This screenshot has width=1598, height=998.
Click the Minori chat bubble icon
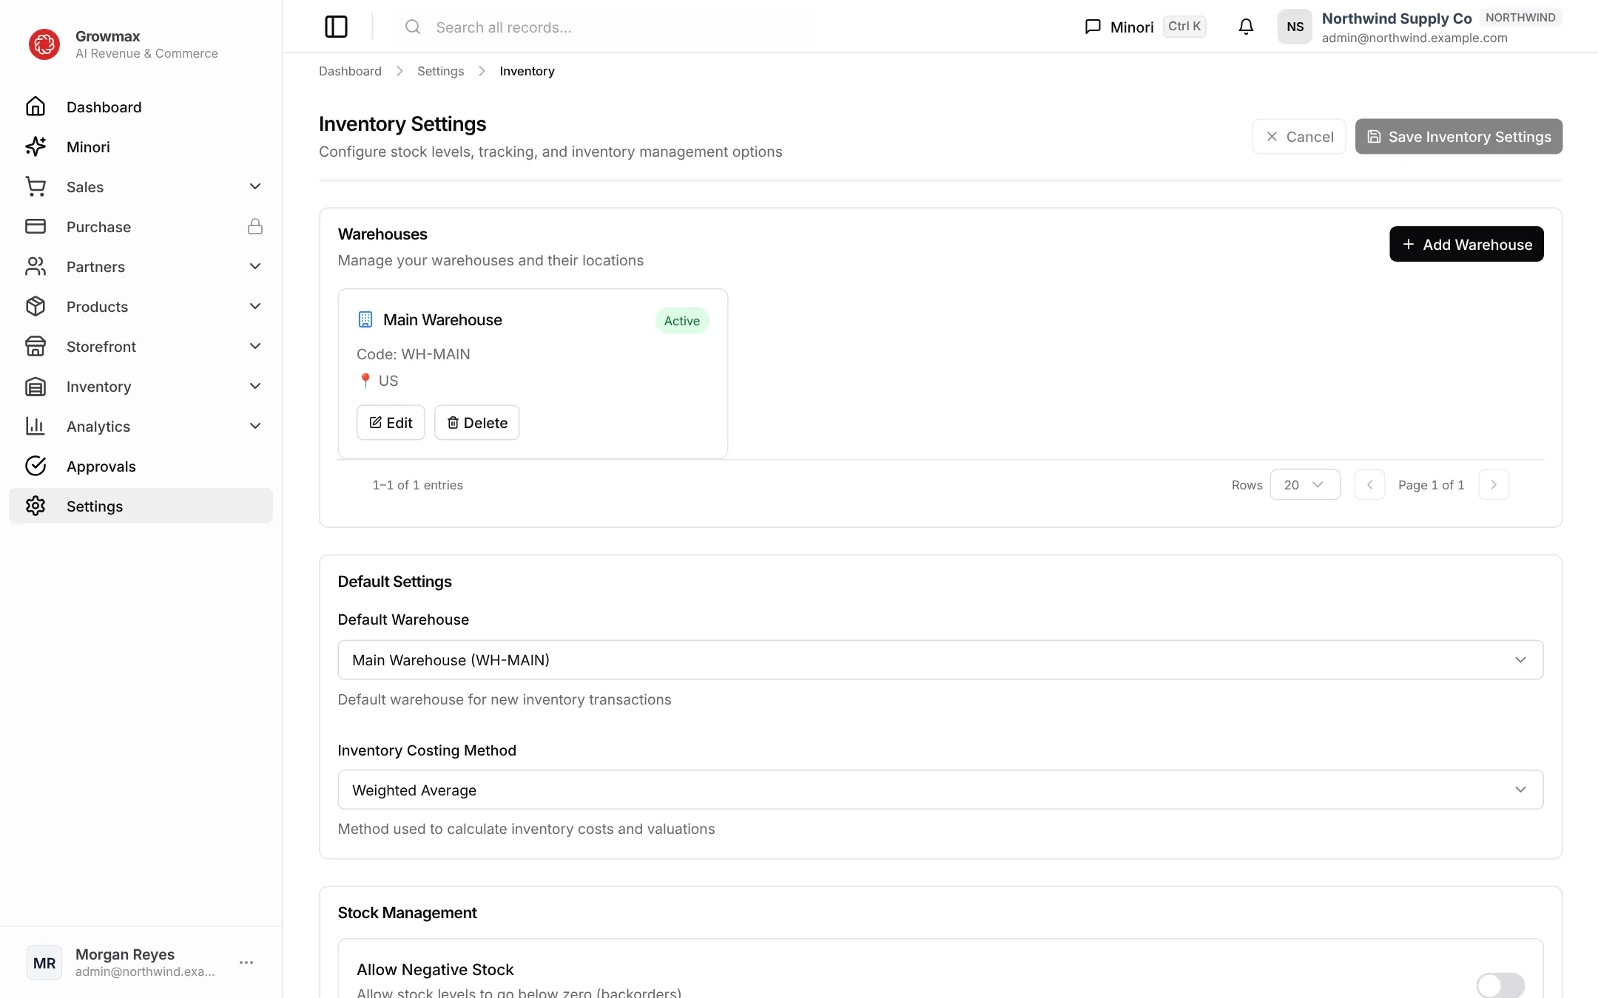(x=1093, y=27)
